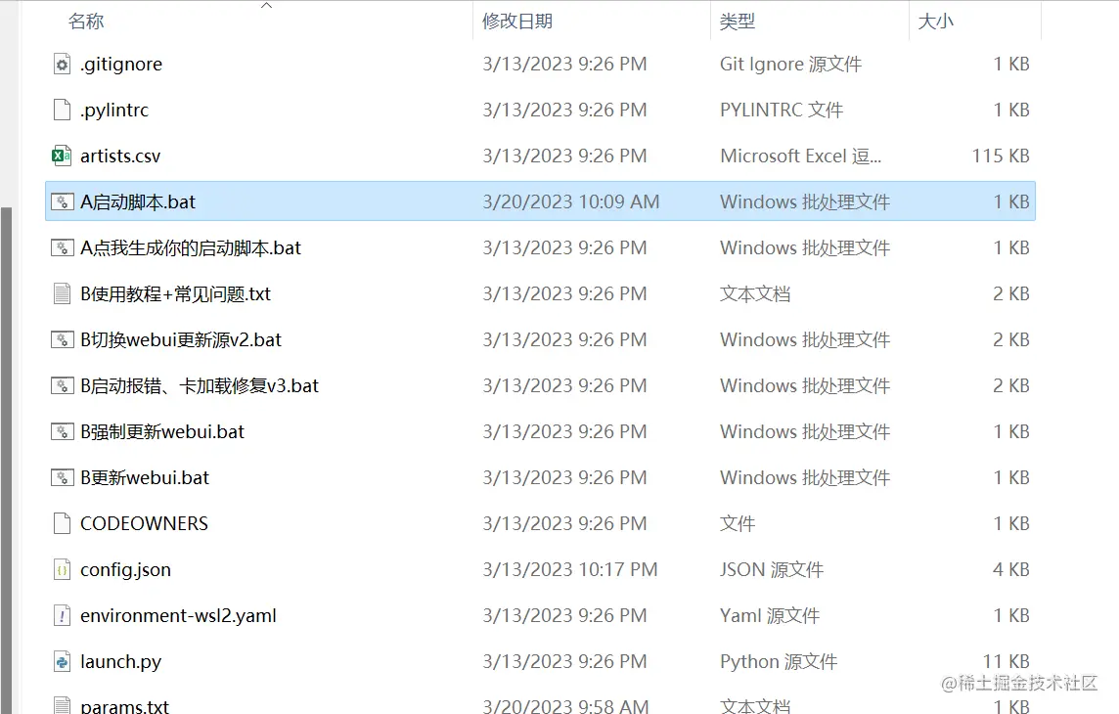Click the JSON icon of config.json
This screenshot has height=714, width=1119.
[62, 570]
